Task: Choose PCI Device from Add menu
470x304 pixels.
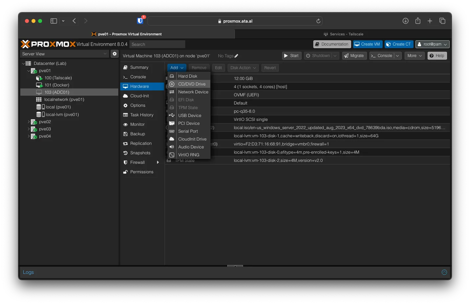Action: 189,123
